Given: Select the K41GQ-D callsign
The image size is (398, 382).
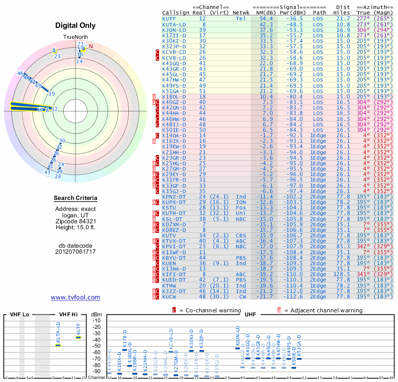Looking at the screenshot, I should [174, 64].
